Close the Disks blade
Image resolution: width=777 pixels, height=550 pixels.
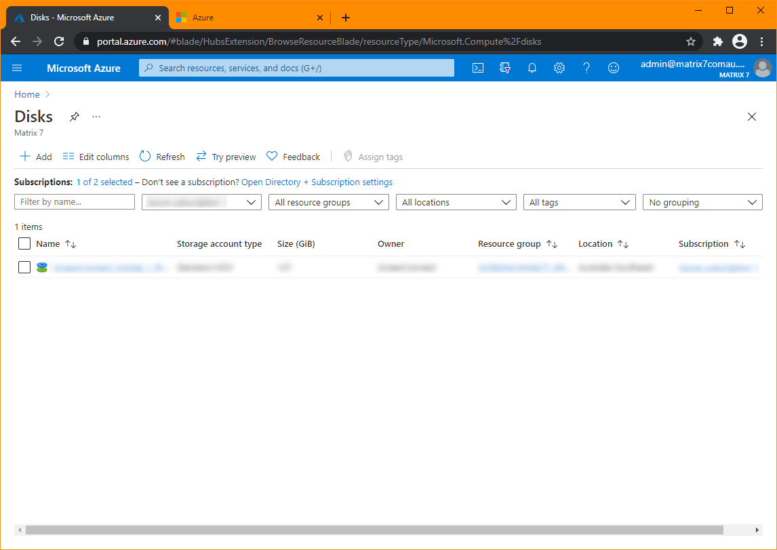752,117
